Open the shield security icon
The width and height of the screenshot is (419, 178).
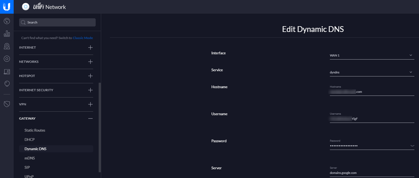(x=7, y=104)
